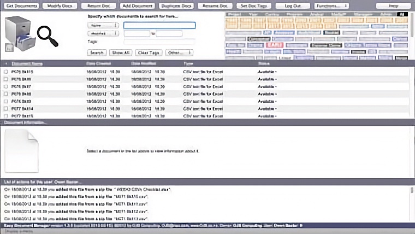Check the box next to P076 Bkt7
Screen dimensions: 415x234
[6, 86]
